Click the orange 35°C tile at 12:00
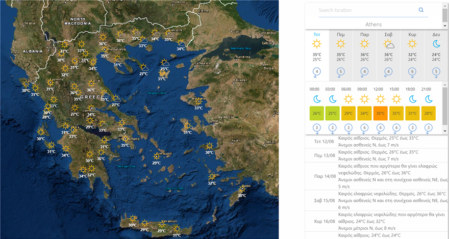Screen dimensions: 449x239 [380, 113]
